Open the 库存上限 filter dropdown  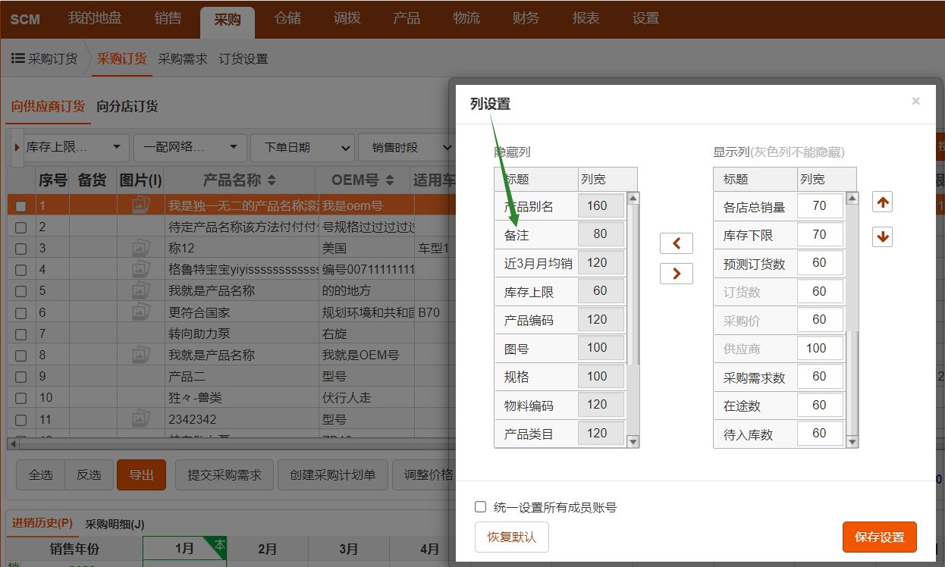73,147
